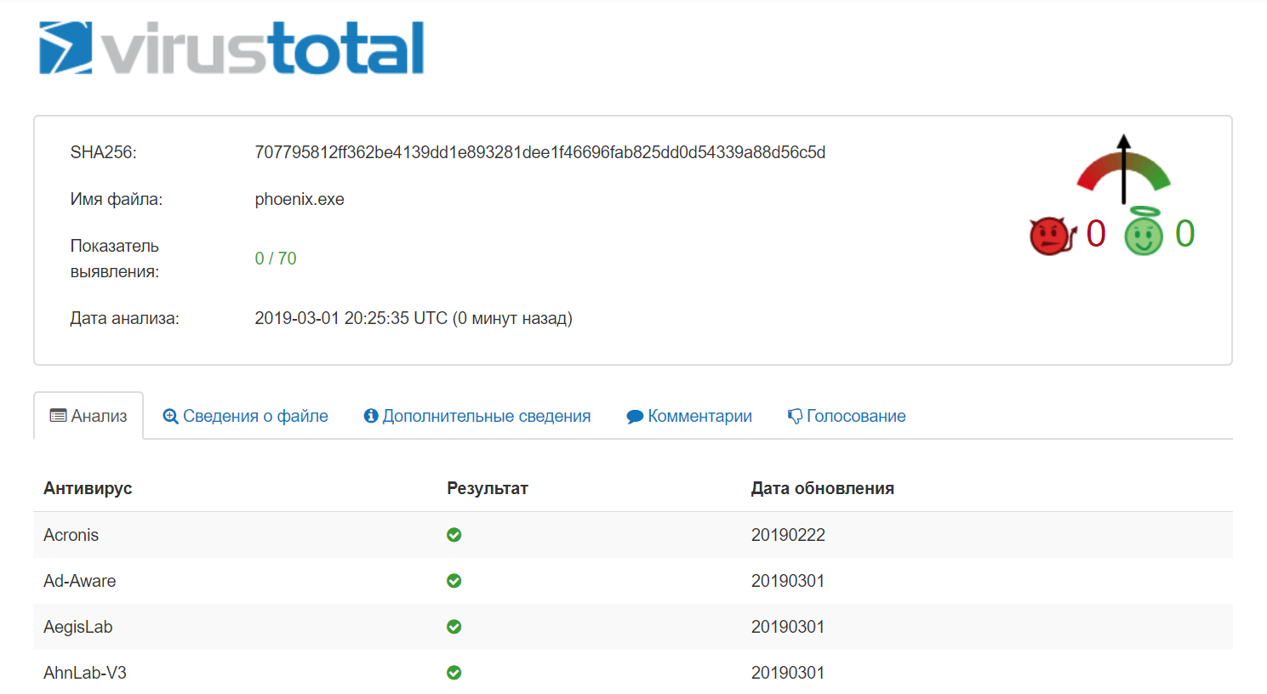
Task: Click the Дата анализа: label
Action: coord(125,318)
